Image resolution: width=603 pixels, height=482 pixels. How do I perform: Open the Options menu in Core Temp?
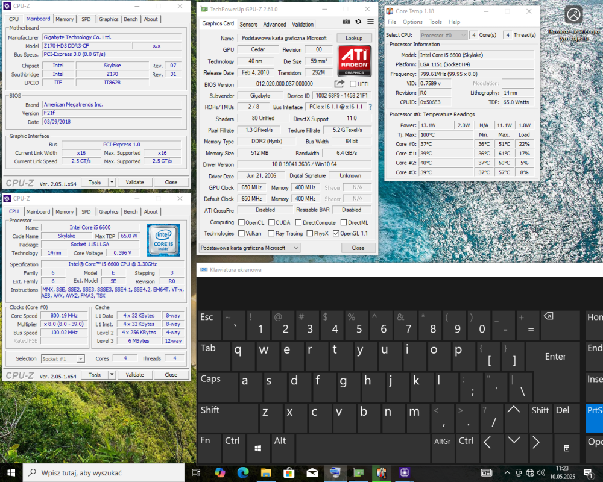[x=412, y=22]
